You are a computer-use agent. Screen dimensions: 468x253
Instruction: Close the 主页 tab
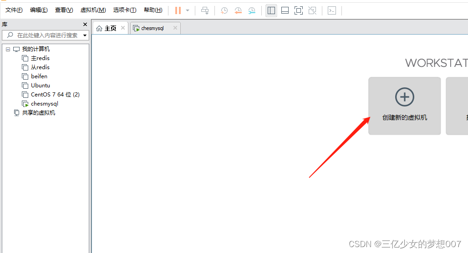(122, 28)
